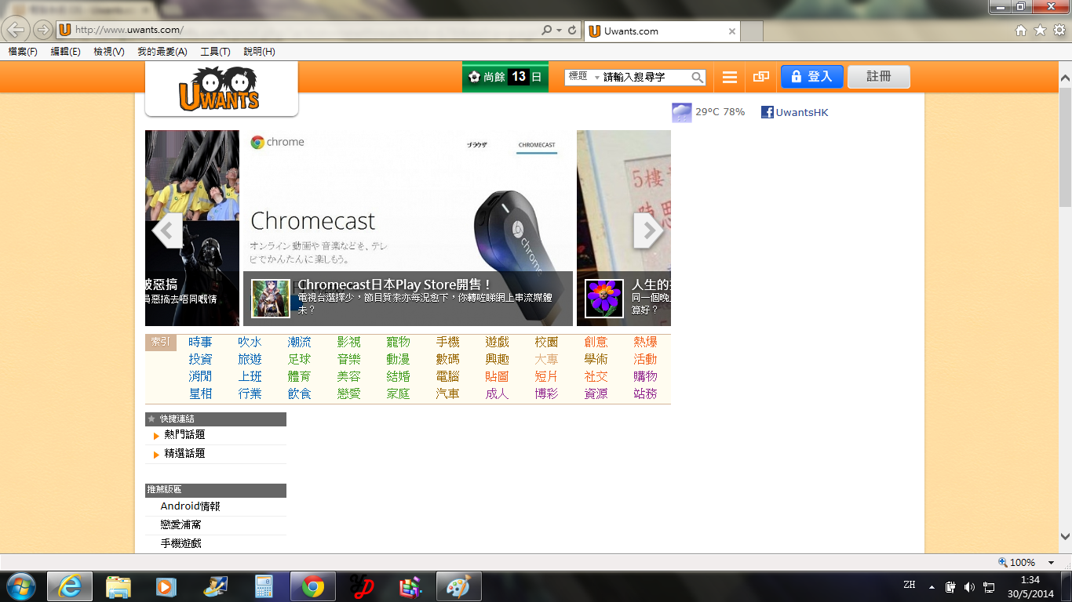Open the 手機遊戲 board link
Viewport: 1072px width, 602px height.
(x=180, y=542)
